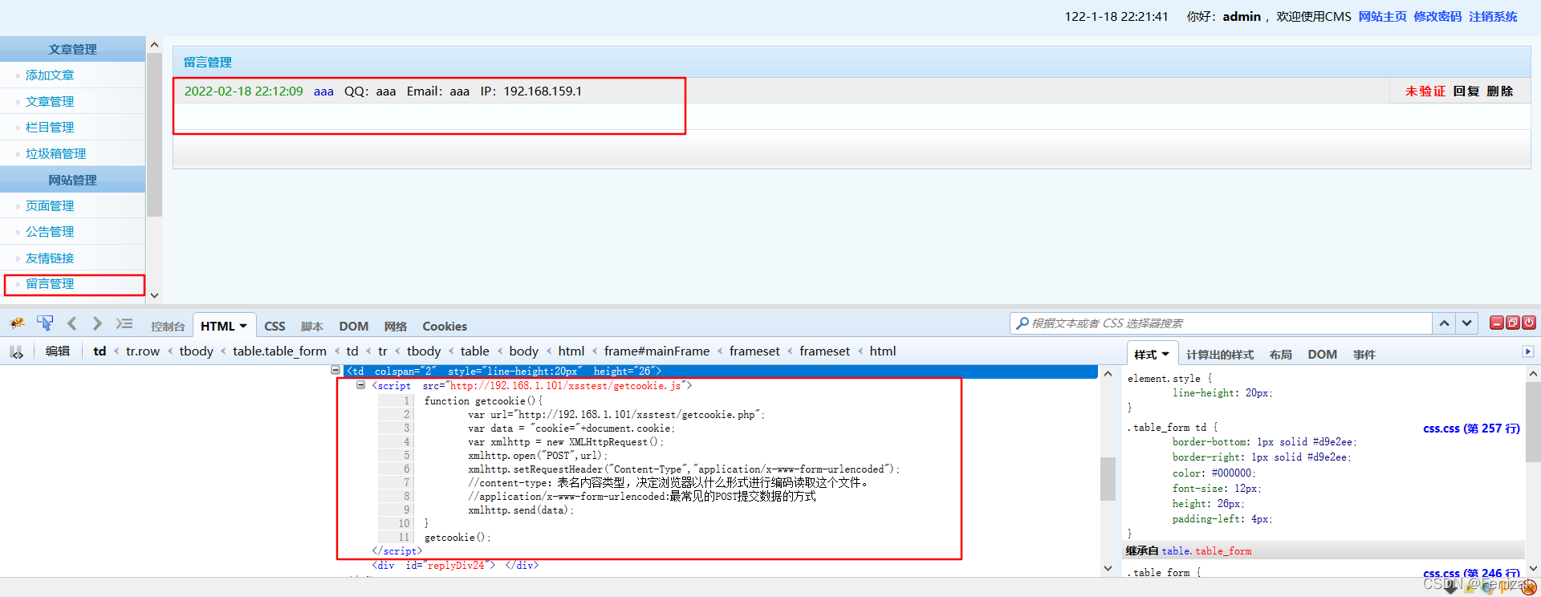
Task: Minimize the Firebug panel with the red button
Action: [1497, 323]
